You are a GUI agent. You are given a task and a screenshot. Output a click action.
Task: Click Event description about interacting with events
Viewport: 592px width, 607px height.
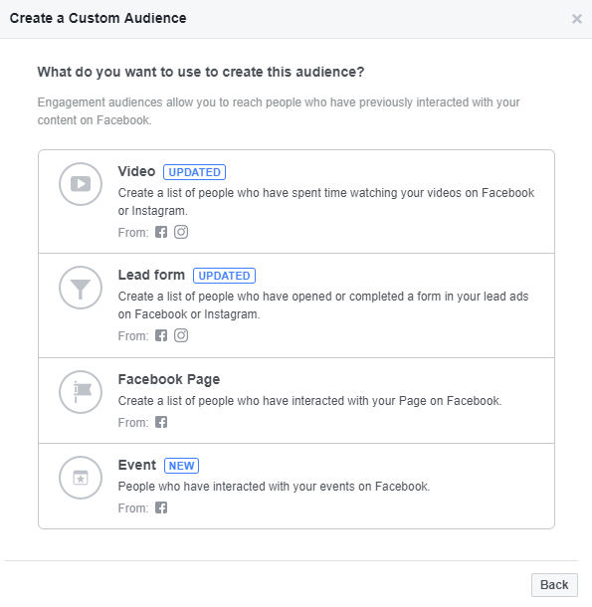pyautogui.click(x=275, y=487)
